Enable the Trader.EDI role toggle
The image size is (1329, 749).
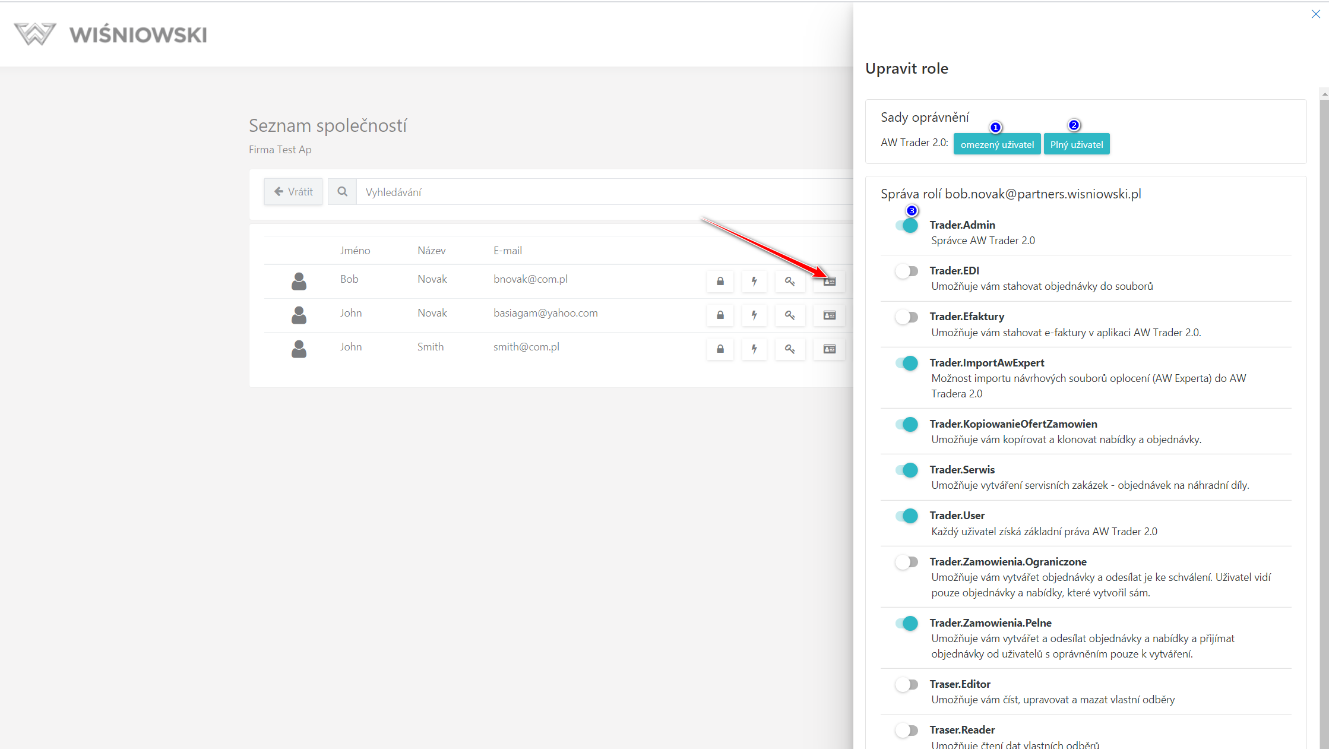coord(906,271)
